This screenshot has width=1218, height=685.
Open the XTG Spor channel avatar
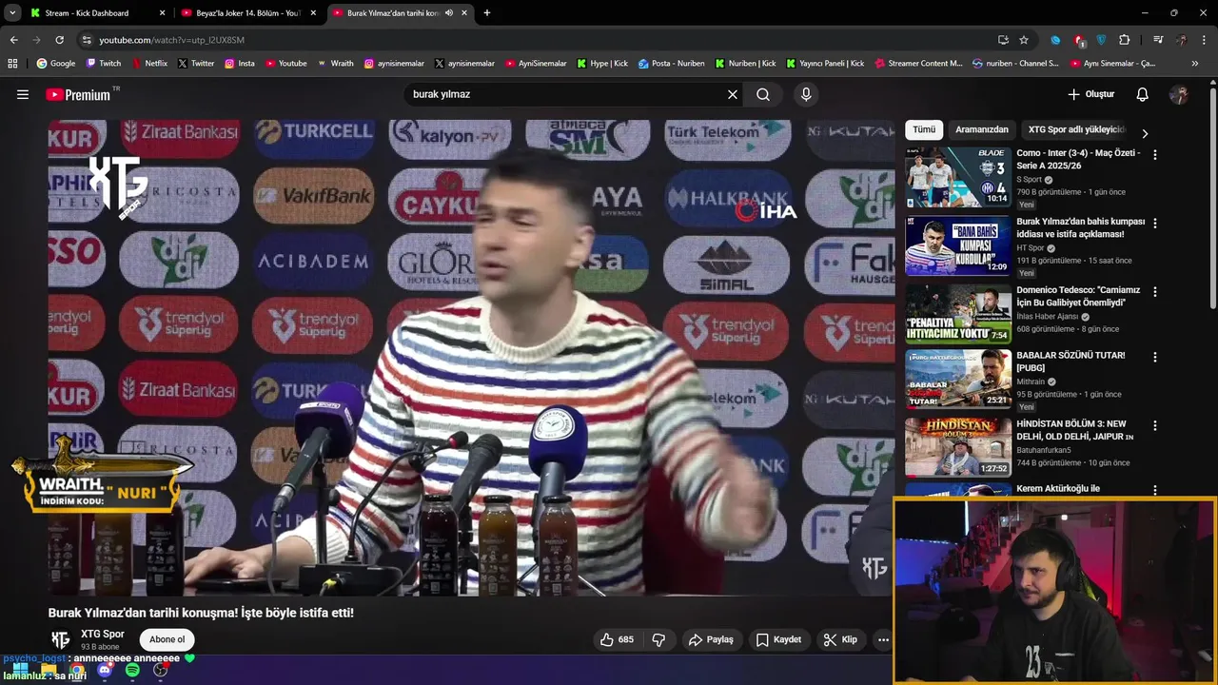[60, 639]
